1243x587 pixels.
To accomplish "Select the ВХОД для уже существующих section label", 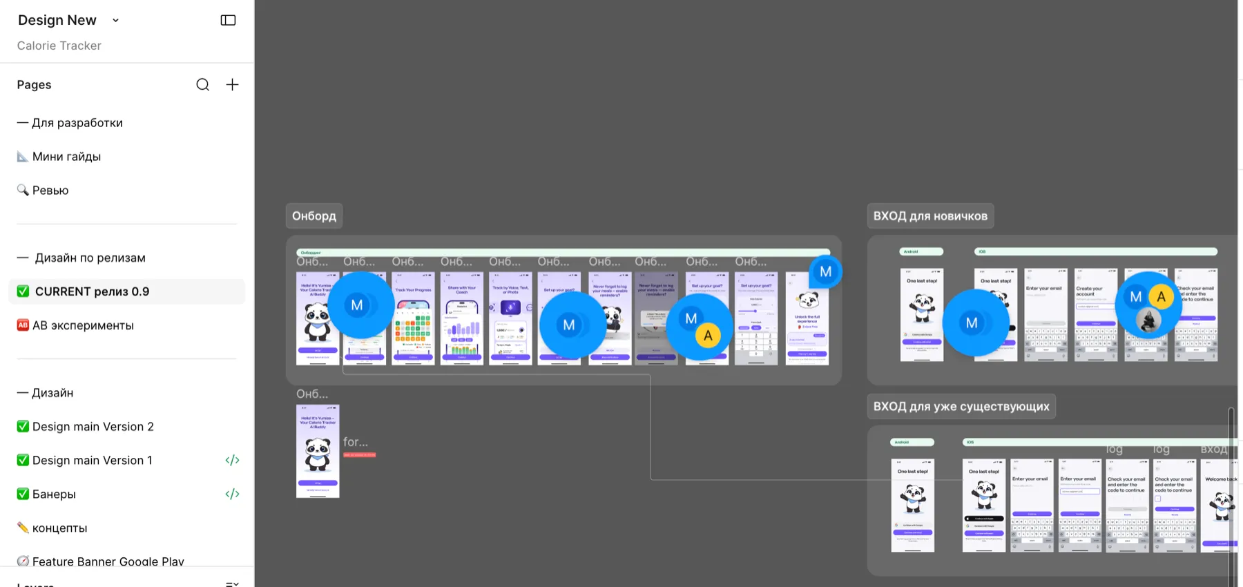I will tap(961, 406).
